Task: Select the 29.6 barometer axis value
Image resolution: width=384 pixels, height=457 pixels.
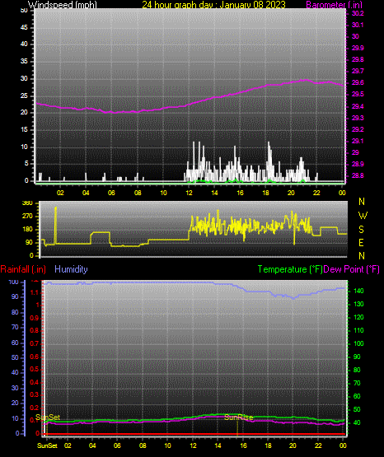Action: tap(358, 83)
